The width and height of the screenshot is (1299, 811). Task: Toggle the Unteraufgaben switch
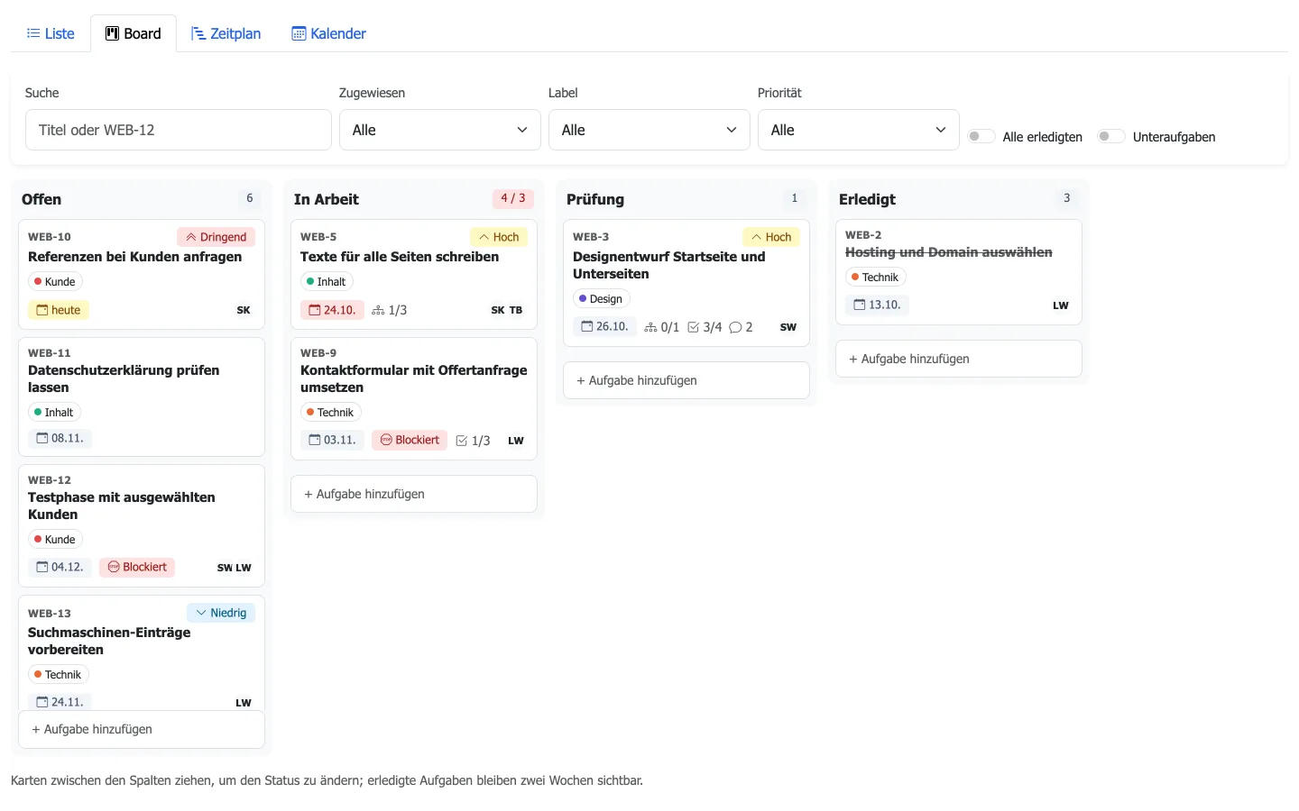[x=1111, y=136]
